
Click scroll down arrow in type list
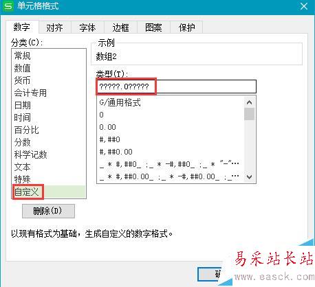pyautogui.click(x=250, y=176)
